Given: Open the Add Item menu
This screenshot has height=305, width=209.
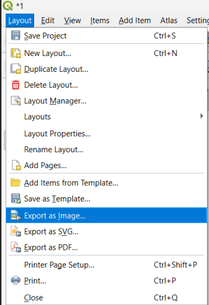Looking at the screenshot, I should point(135,20).
